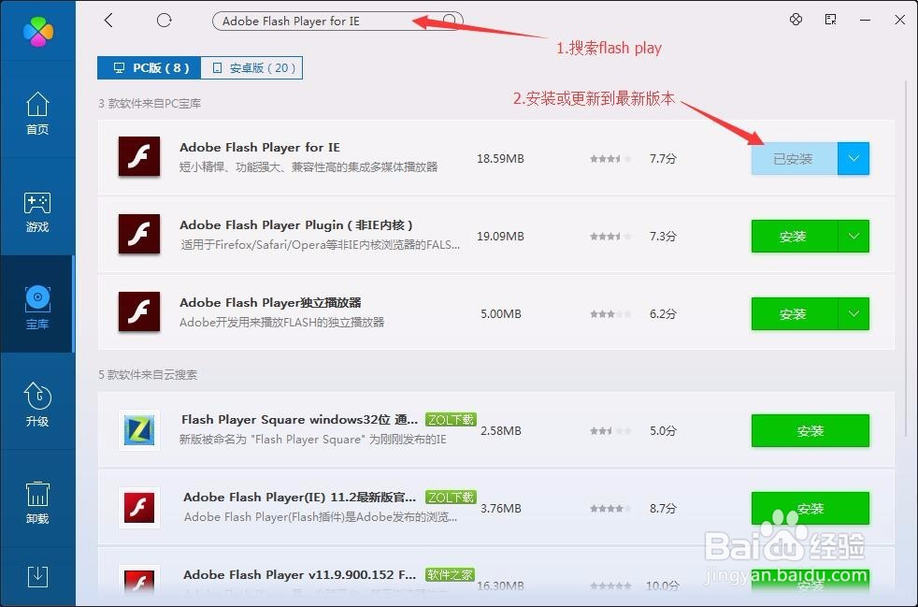This screenshot has height=607, width=918.
Task: Click the 18.59MB size text
Action: point(500,159)
